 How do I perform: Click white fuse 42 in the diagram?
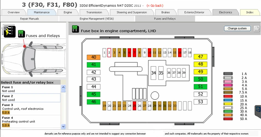[x=94, y=72]
